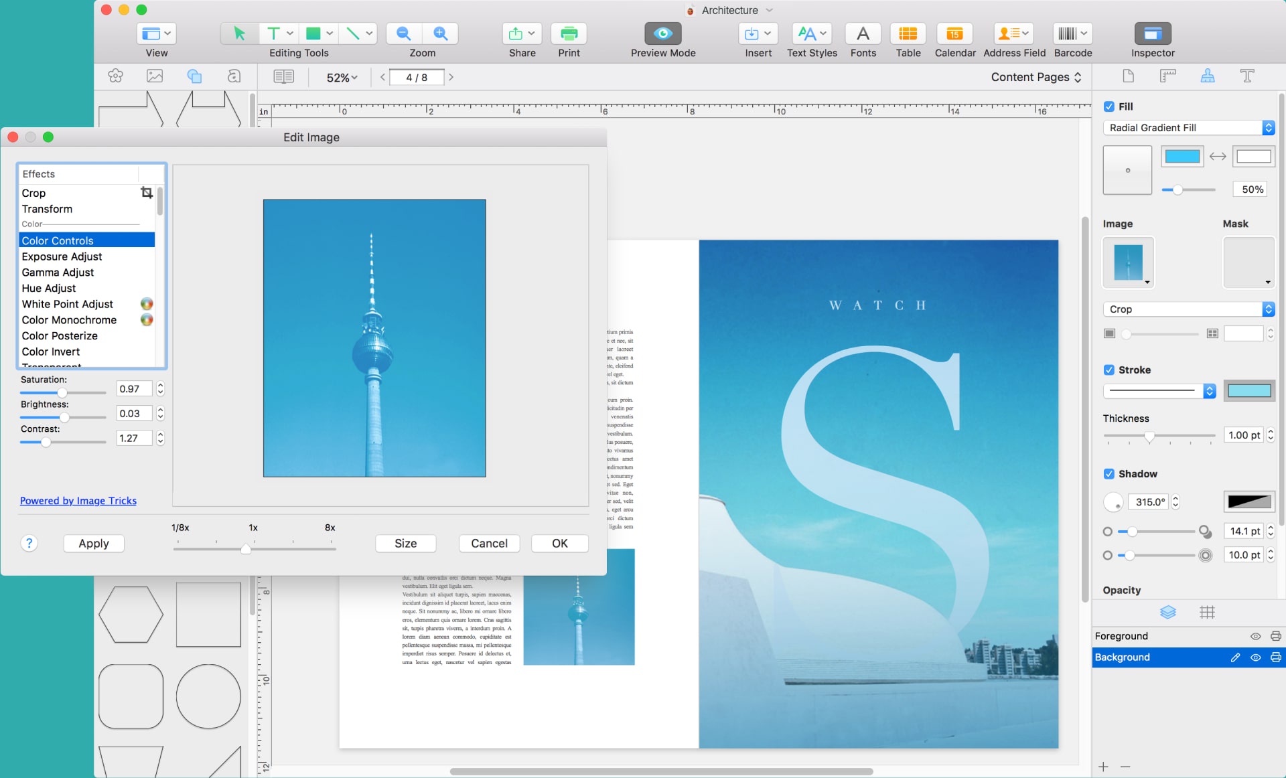Insert a calendar
The height and width of the screenshot is (778, 1286).
click(x=954, y=33)
